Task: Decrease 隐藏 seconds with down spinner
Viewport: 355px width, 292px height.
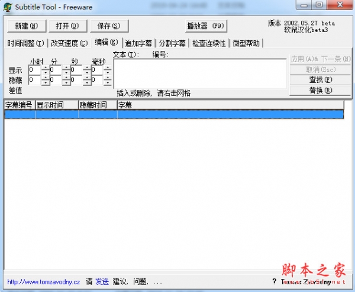Action: pos(87,83)
